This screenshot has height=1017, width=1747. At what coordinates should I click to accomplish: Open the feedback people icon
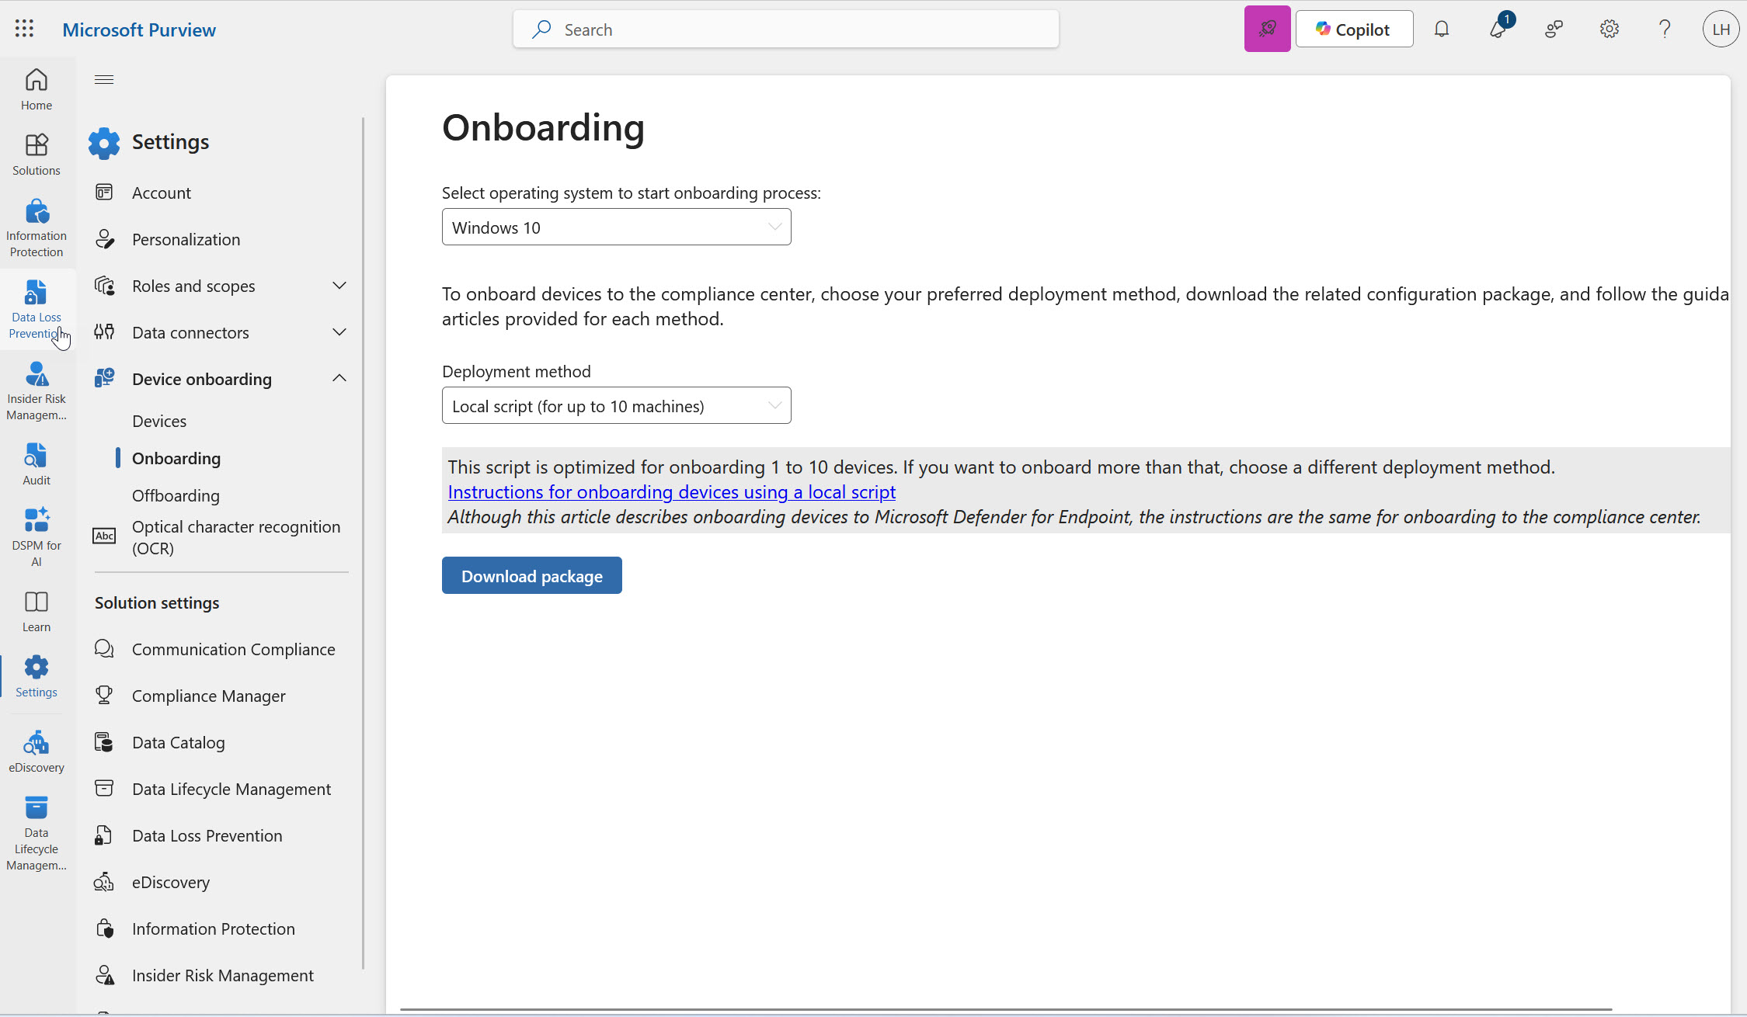click(1554, 29)
